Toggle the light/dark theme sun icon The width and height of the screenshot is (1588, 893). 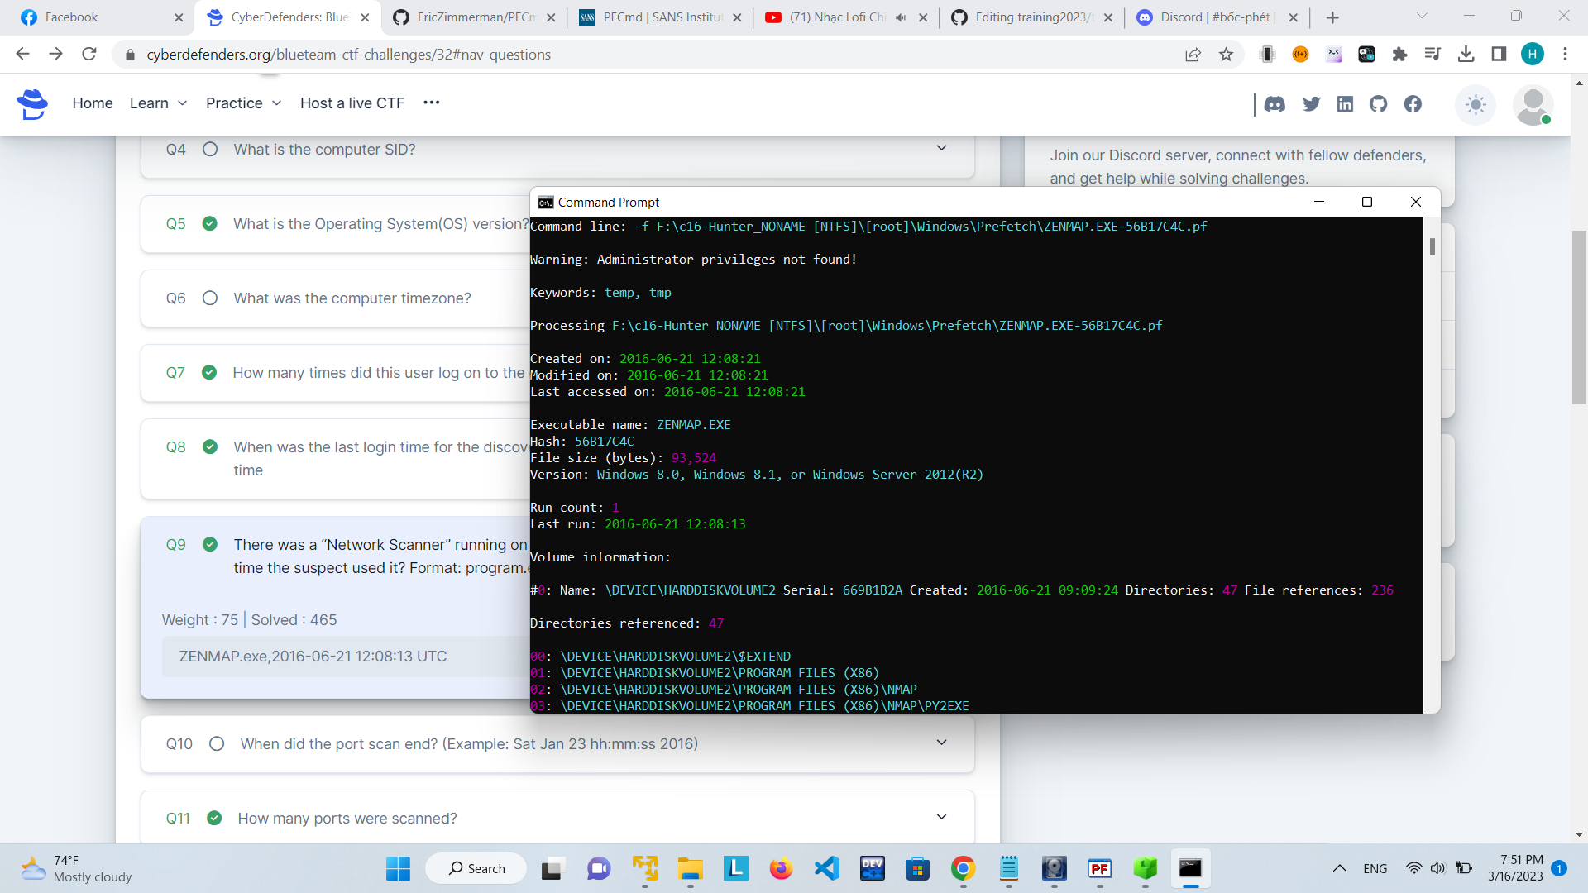(1476, 105)
